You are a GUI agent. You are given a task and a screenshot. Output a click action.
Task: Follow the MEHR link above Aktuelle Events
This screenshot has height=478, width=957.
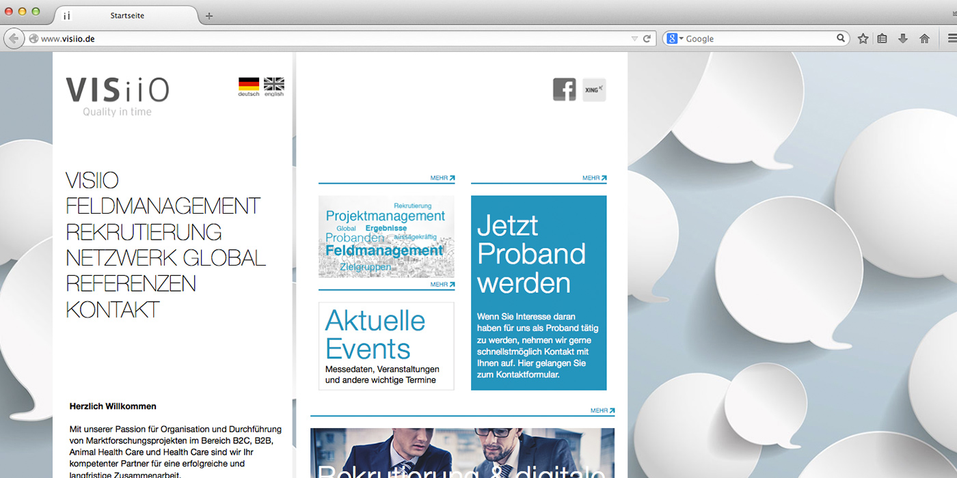click(x=442, y=285)
